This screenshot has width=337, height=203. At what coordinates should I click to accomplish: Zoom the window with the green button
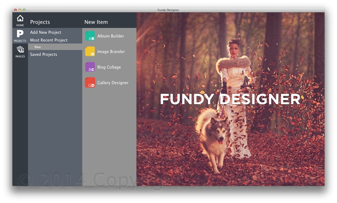coord(24,10)
